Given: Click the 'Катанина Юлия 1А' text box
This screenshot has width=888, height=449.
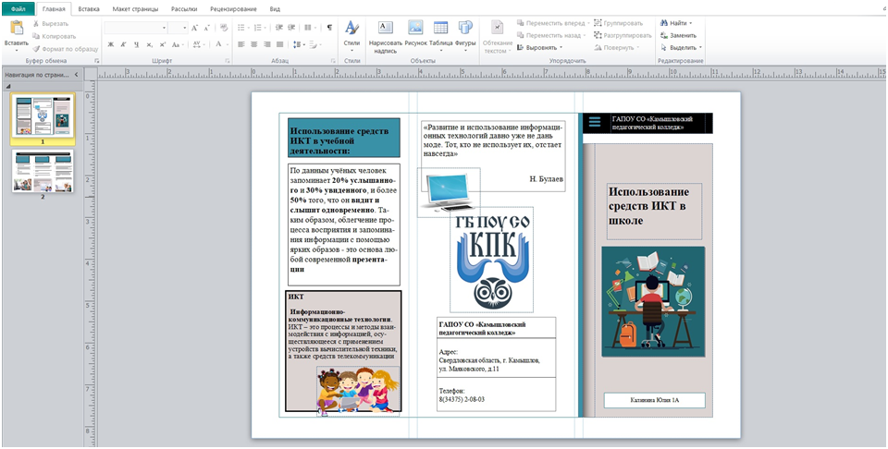Looking at the screenshot, I should click(x=654, y=400).
